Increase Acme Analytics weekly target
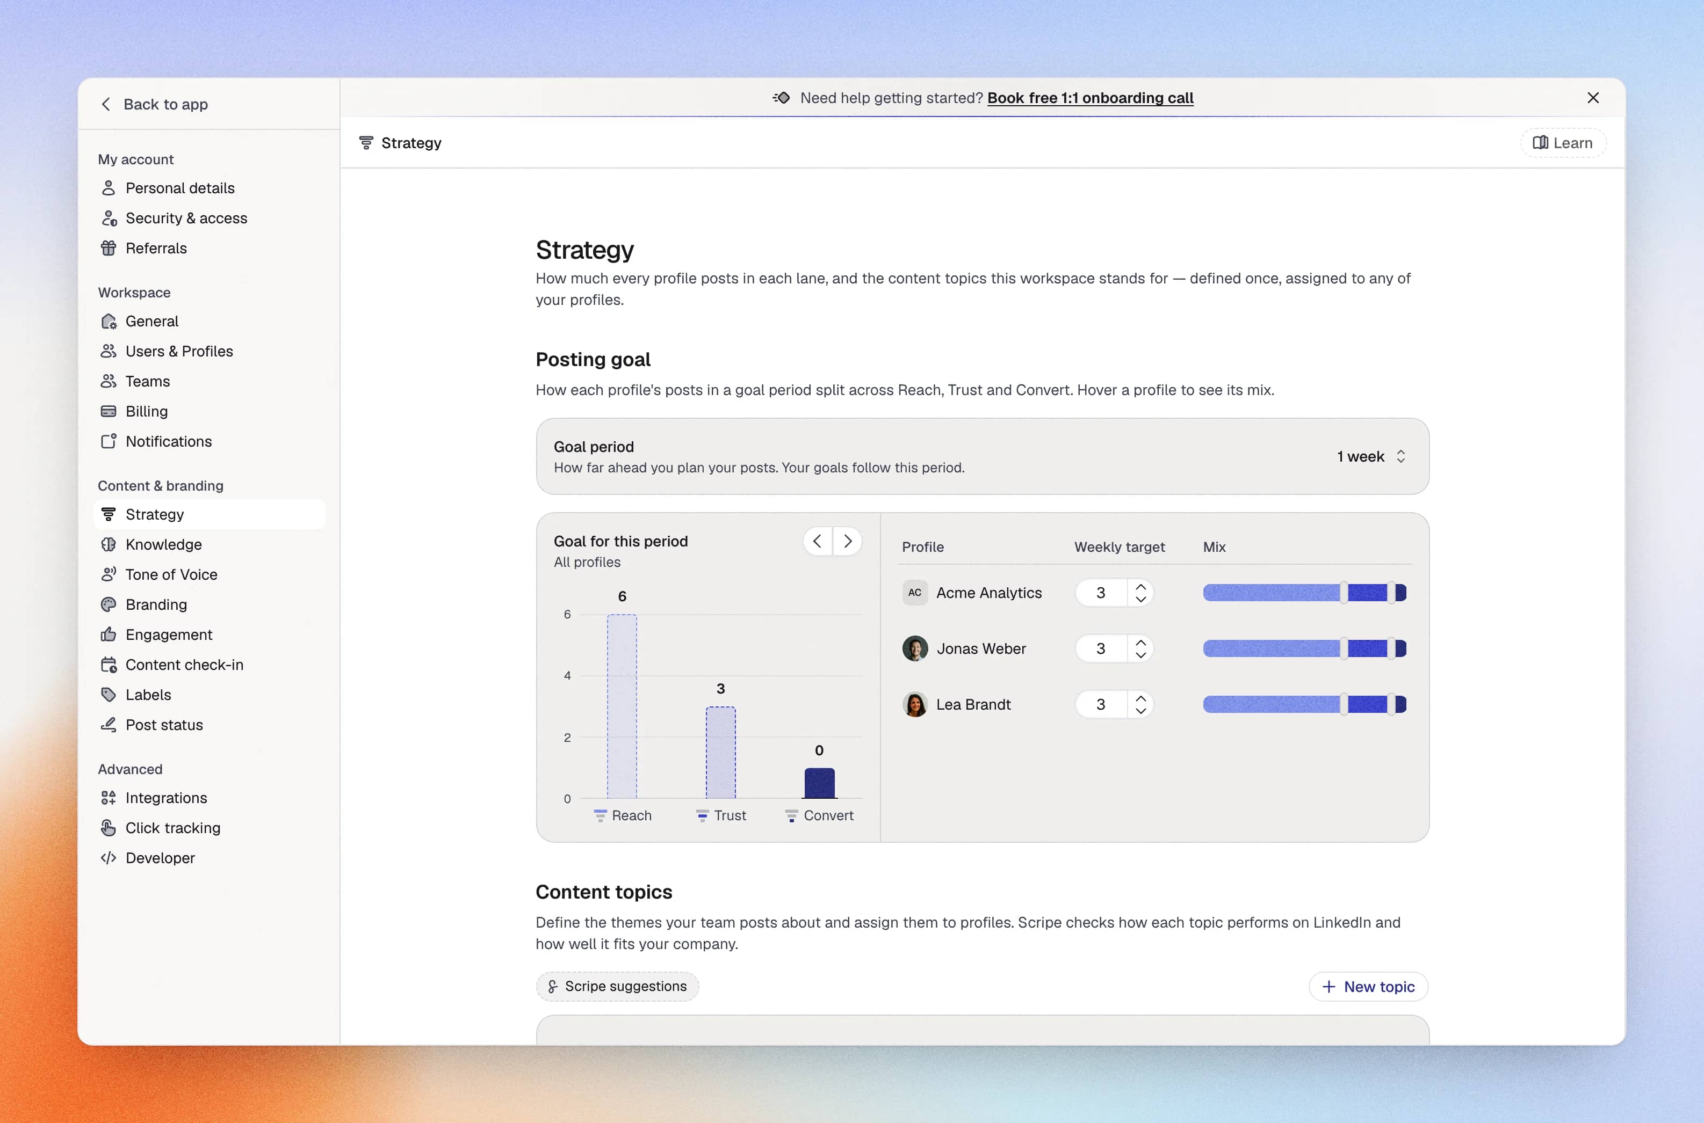Image resolution: width=1704 pixels, height=1123 pixels. pos(1141,587)
